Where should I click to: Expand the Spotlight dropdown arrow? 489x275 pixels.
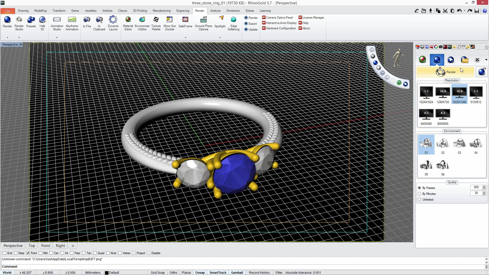point(220,37)
